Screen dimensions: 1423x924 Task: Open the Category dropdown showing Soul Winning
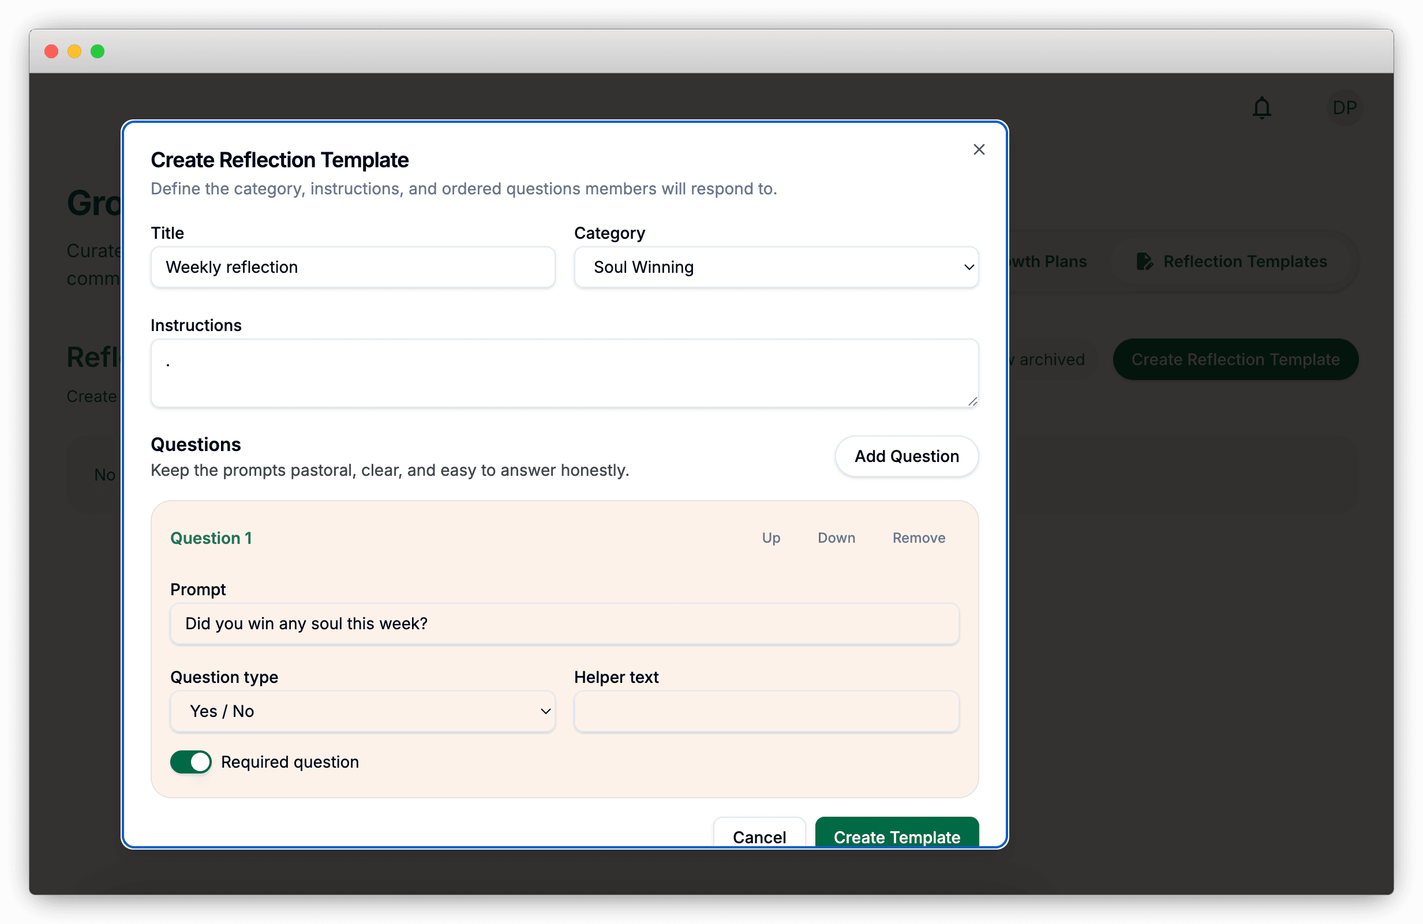pos(776,267)
